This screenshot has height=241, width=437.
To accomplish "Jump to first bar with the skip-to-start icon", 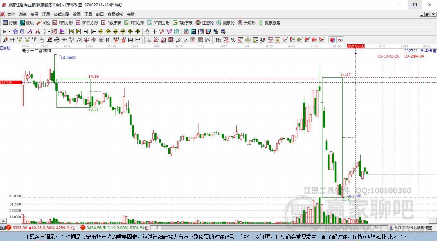I will coord(71,32).
